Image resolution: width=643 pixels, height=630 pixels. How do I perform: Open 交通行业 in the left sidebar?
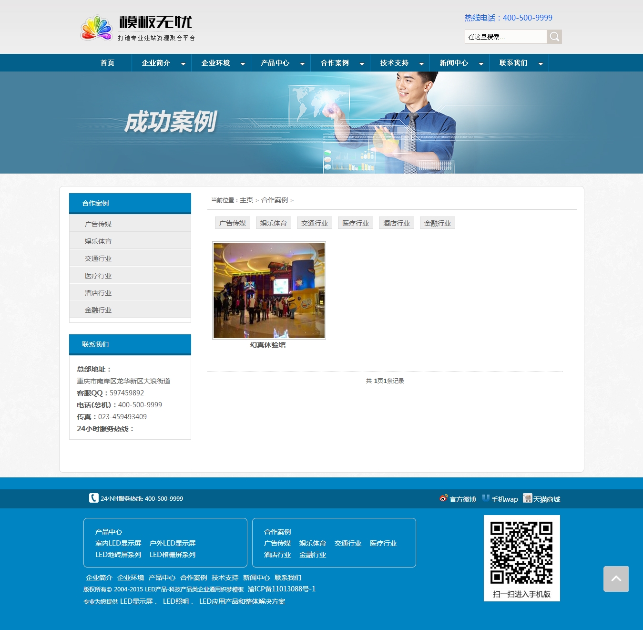coord(98,258)
